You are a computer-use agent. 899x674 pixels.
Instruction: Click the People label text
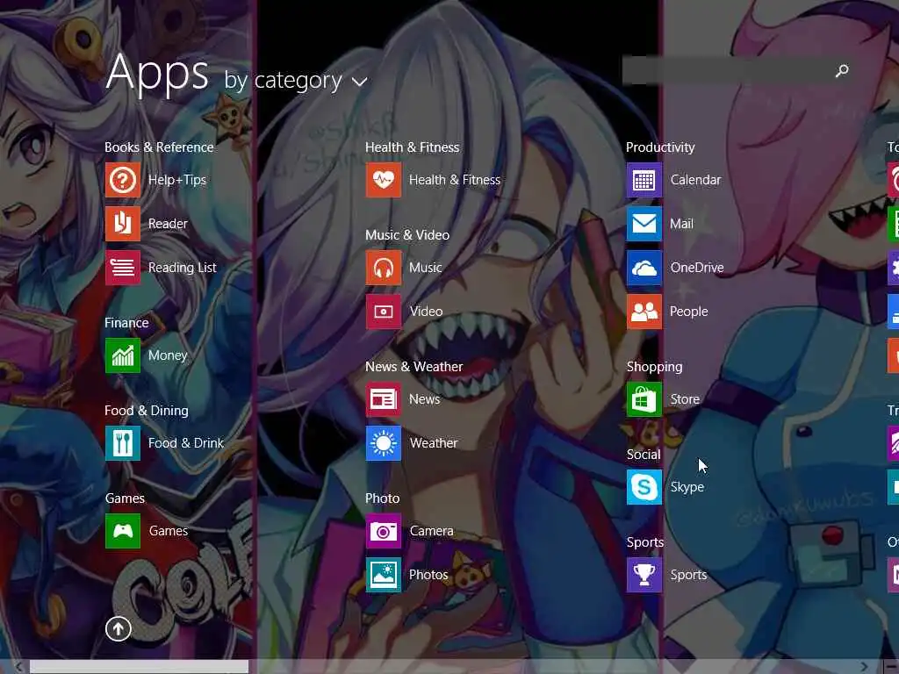[x=688, y=312]
